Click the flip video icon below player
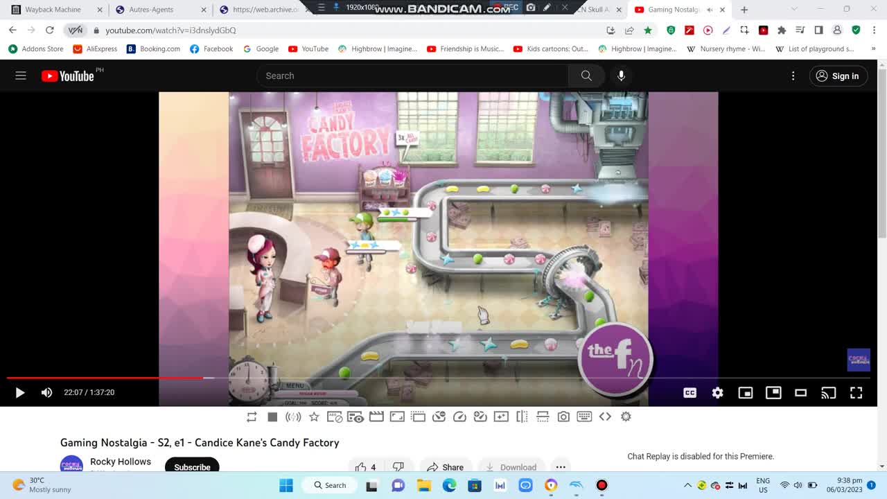 pyautogui.click(x=522, y=417)
